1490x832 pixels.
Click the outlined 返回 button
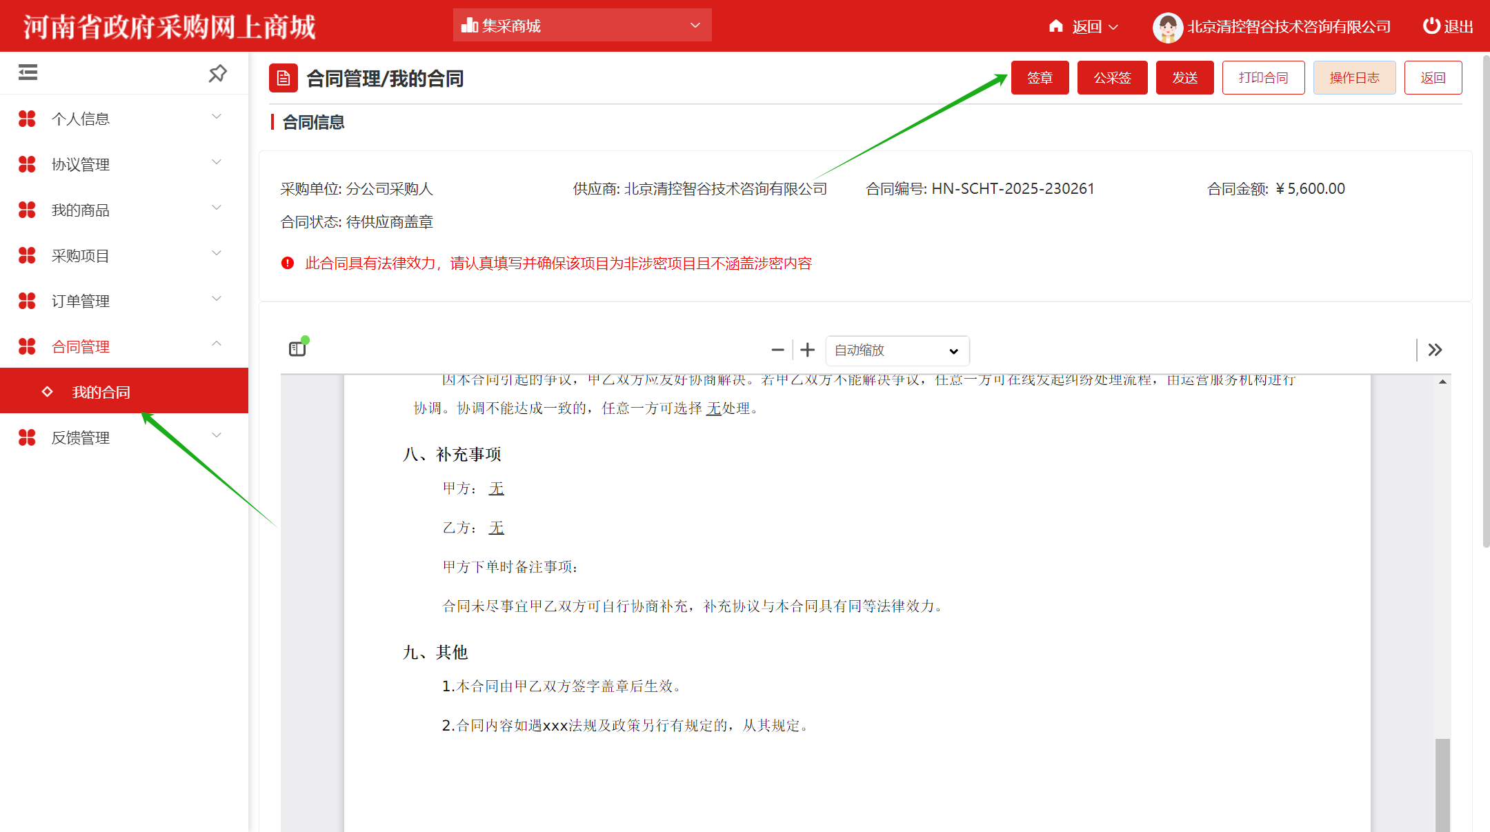[1433, 77]
